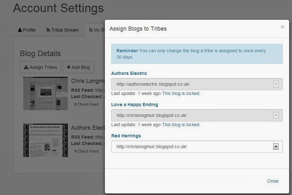Screen dimensions: 292x195
Task: Click the lightning icon in Chris Longmuir's Check Feed
Action: tap(76, 105)
